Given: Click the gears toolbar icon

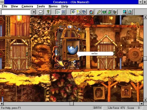Looking at the screenshot, I should (115, 12).
